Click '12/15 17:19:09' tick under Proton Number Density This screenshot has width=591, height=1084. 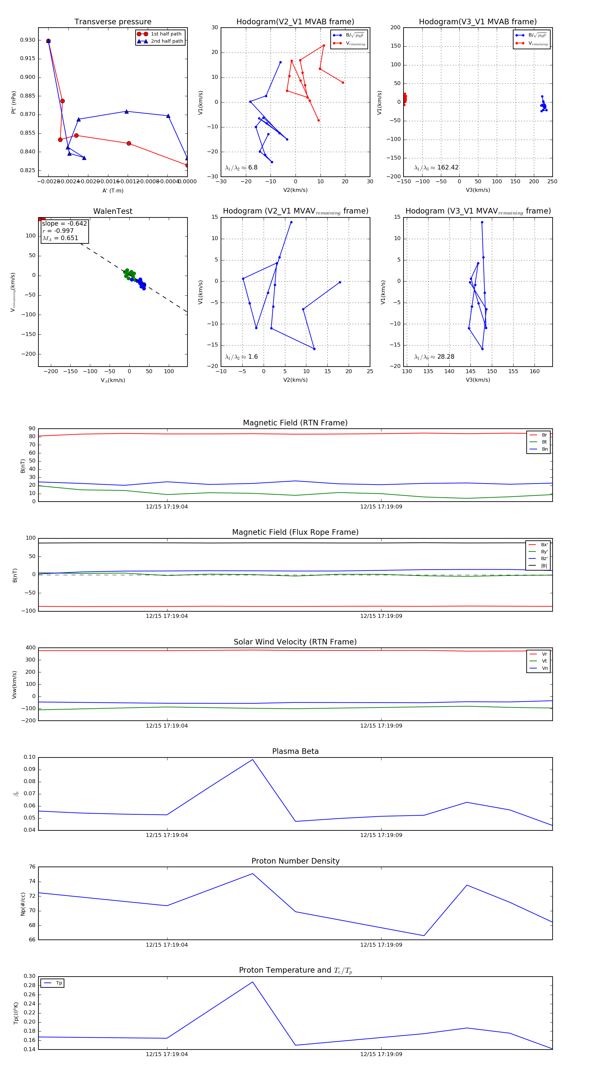(x=381, y=945)
